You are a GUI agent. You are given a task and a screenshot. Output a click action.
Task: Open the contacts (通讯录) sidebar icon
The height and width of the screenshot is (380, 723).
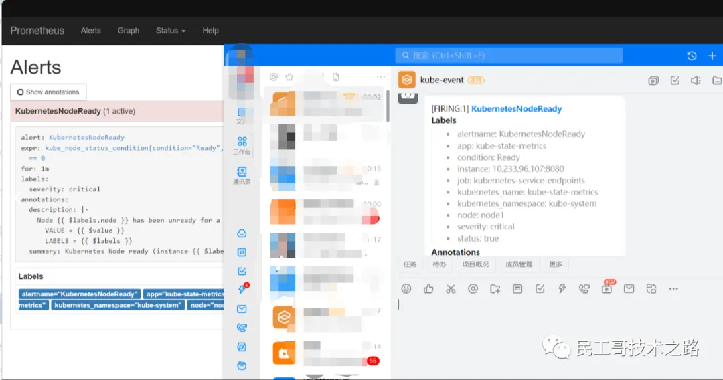(242, 175)
